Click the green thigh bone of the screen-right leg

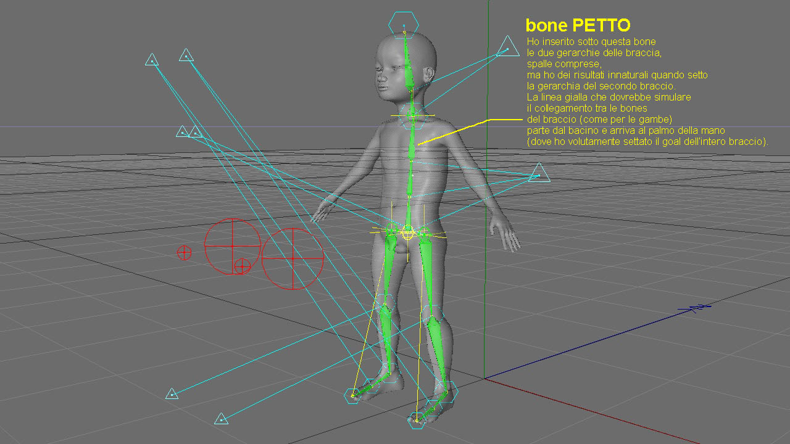coord(426,273)
